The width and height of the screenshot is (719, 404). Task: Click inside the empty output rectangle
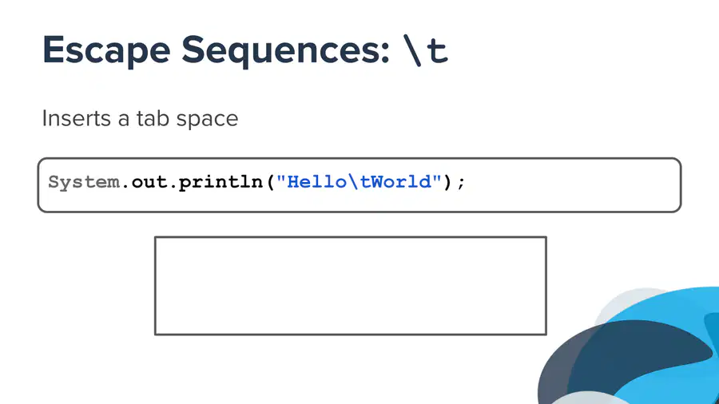(x=351, y=286)
